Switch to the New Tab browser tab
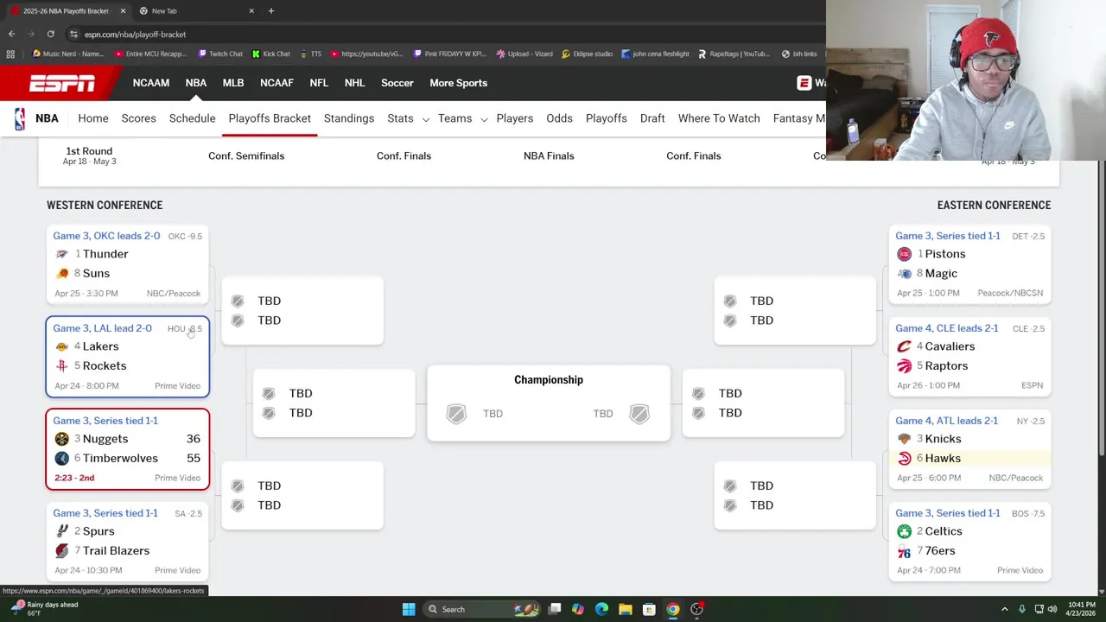Image resolution: width=1106 pixels, height=622 pixels. point(197,10)
